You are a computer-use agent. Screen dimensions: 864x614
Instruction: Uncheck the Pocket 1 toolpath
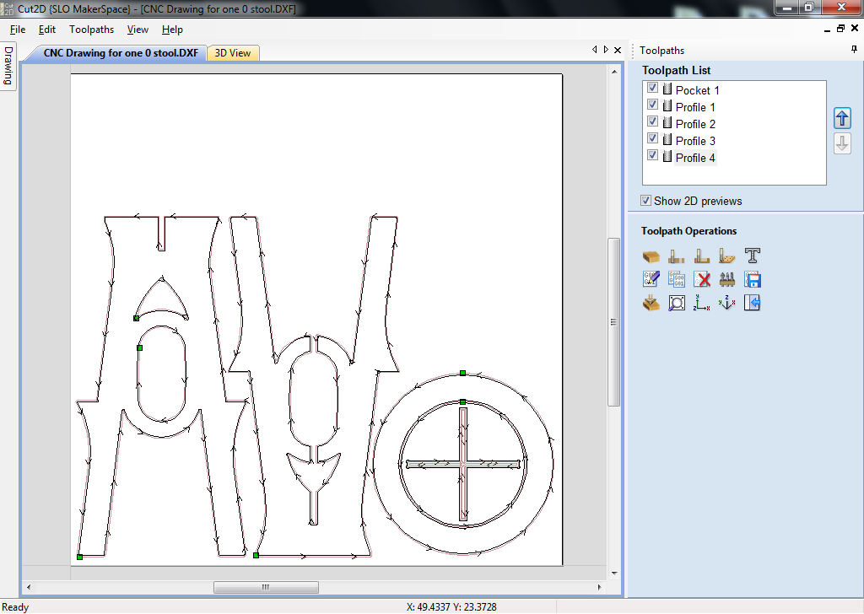coord(652,88)
